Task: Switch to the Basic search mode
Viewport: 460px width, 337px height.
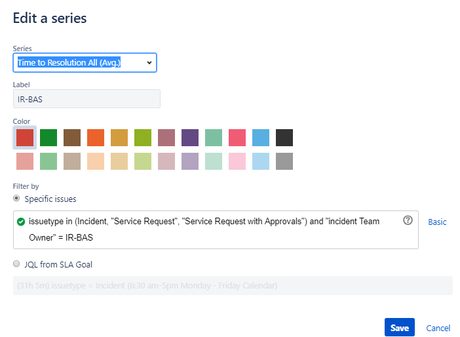Action: coord(437,222)
